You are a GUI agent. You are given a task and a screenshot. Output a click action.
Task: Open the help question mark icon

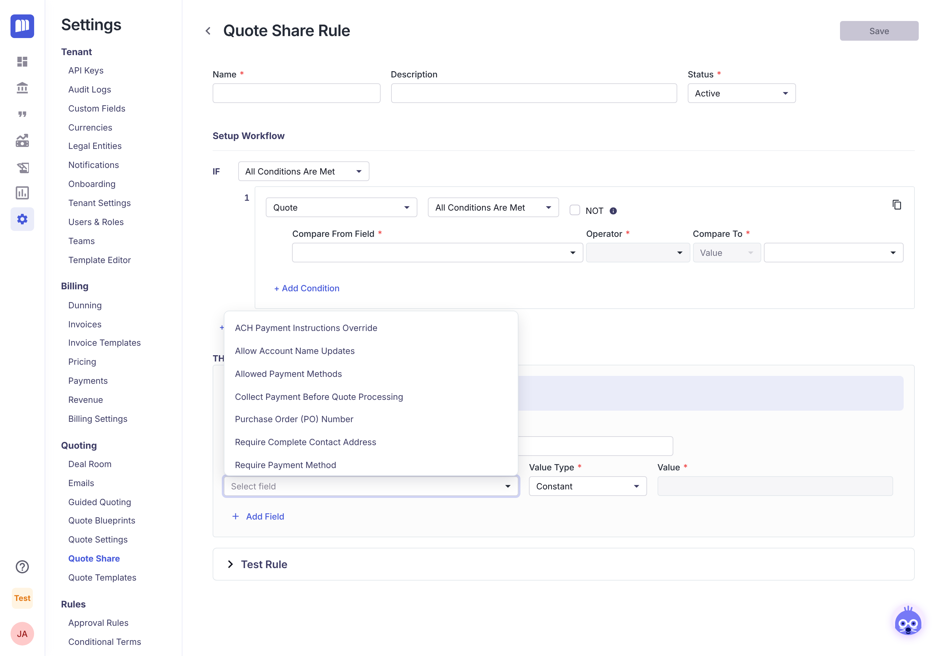(x=22, y=567)
